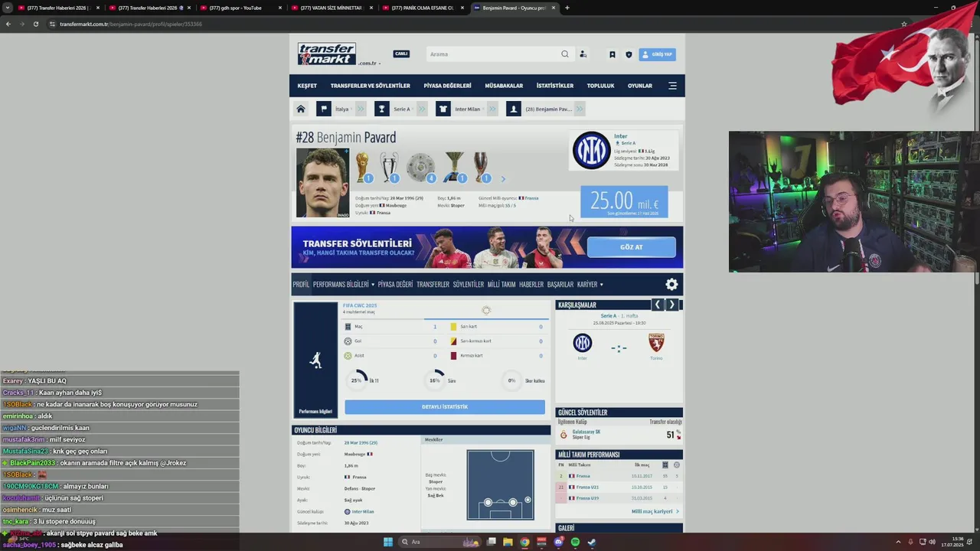Click the flag icon before İtalya breadcrumb
Screen dimensions: 980x551
point(324,109)
